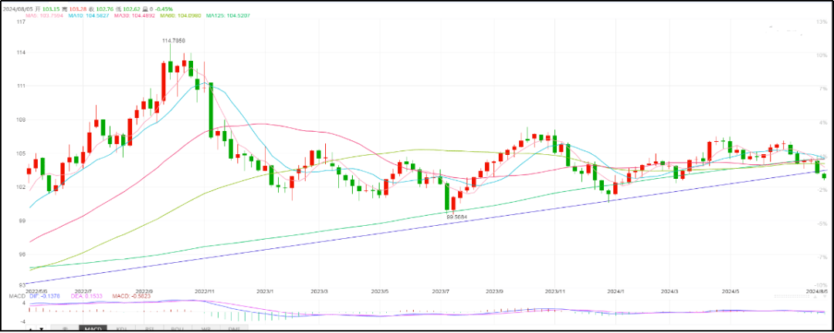The image size is (834, 333).
Task: Open the KDJ indicator tab
Action: [121, 329]
